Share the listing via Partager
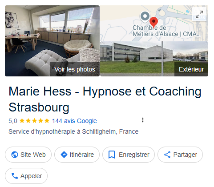Screen dimensions: 214x187 pos(180,155)
